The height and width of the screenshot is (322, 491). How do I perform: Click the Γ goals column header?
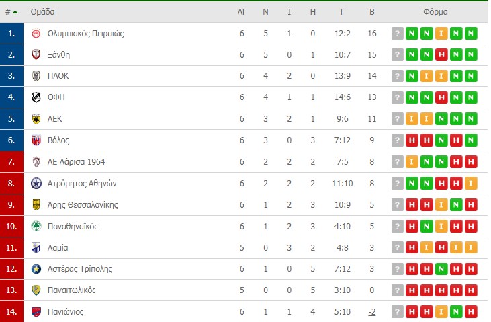click(x=343, y=12)
